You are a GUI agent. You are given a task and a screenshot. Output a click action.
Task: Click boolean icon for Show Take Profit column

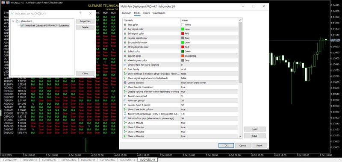[x=125, y=109]
